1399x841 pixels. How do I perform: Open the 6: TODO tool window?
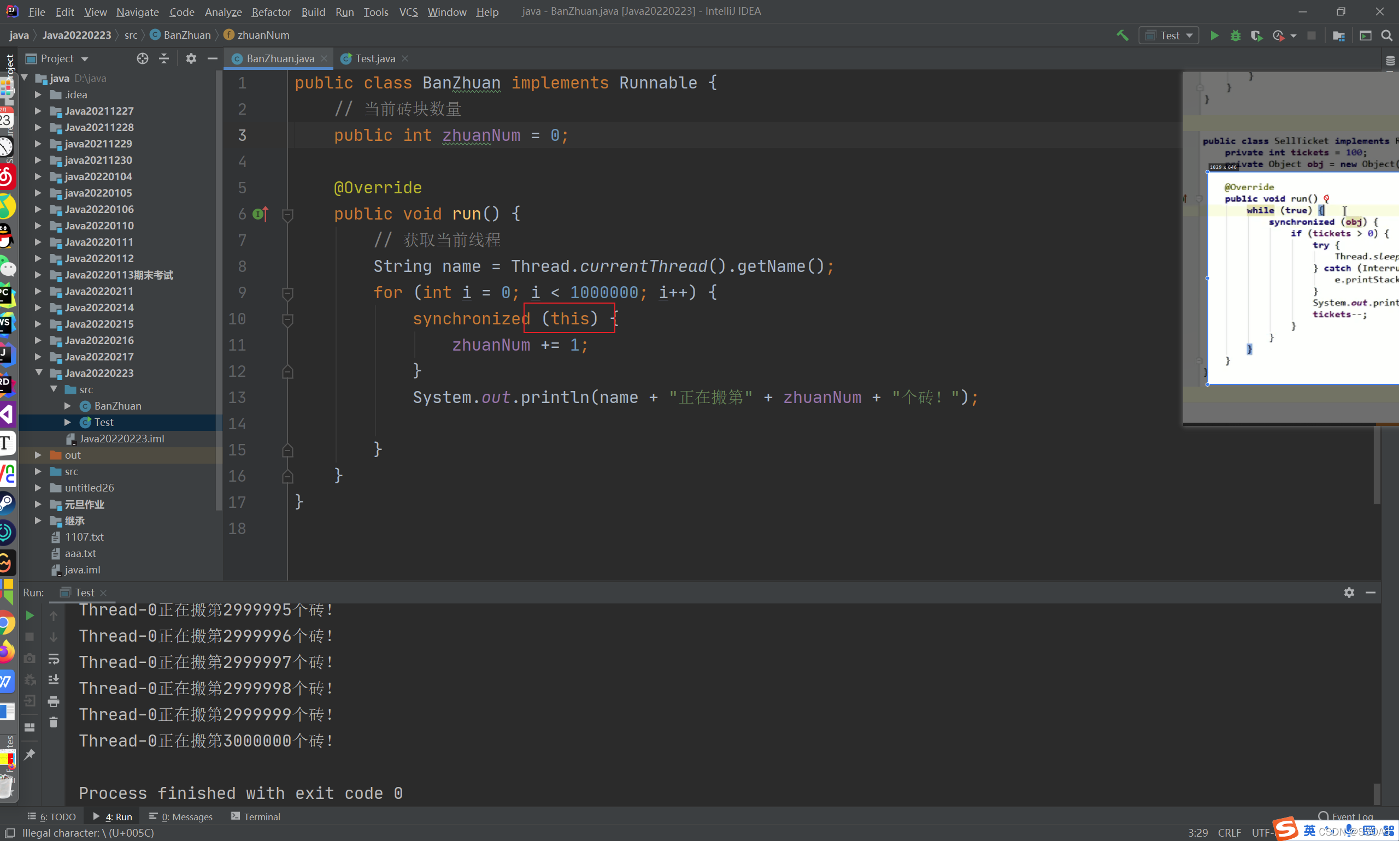(52, 816)
